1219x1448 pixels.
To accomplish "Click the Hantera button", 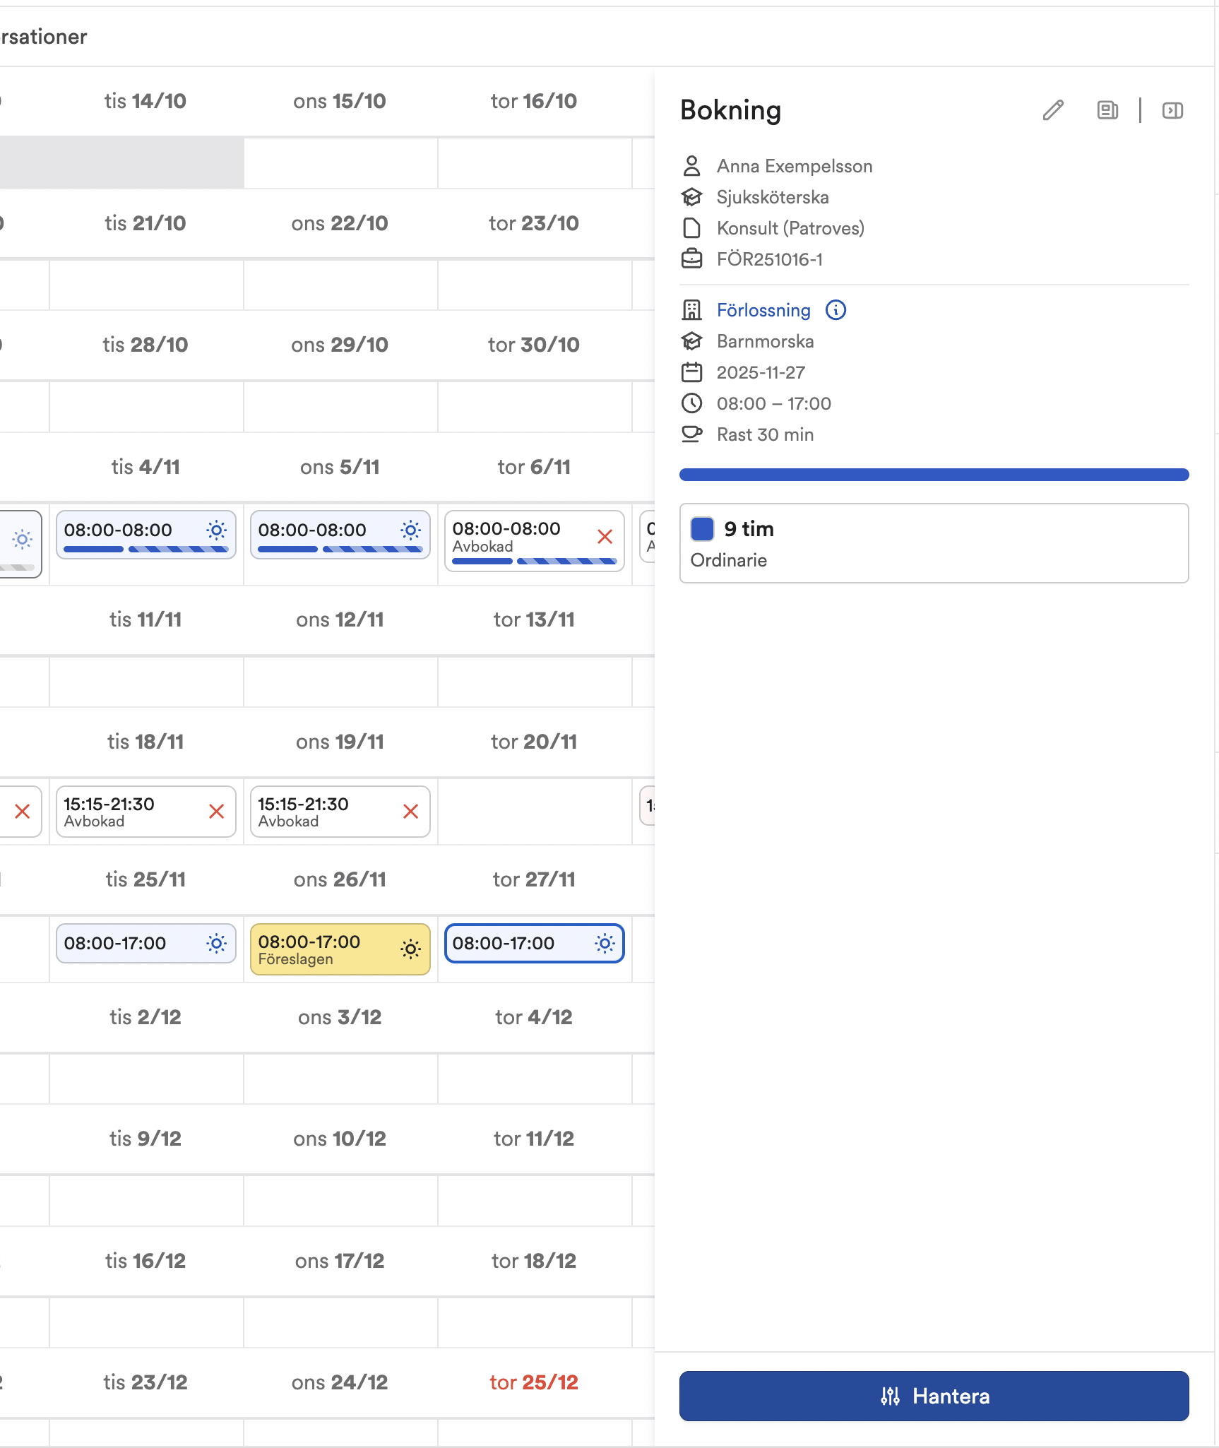I will pyautogui.click(x=934, y=1396).
